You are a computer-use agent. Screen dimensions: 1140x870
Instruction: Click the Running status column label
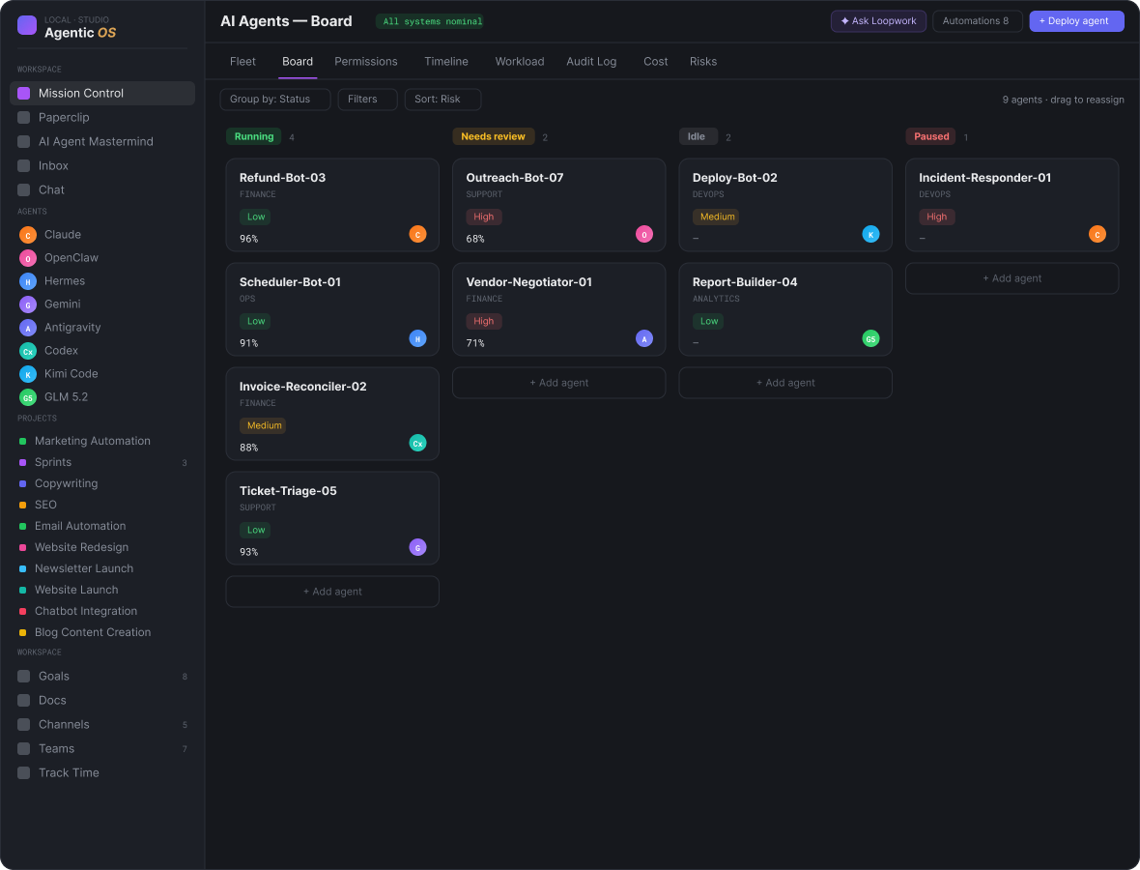click(x=254, y=136)
